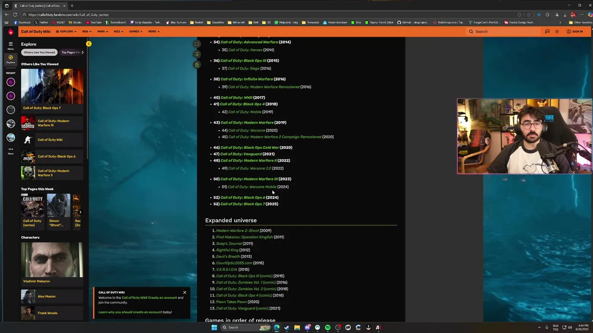The image size is (593, 333).
Task: Advance Top Pages carousel with arrow
Action: point(80,212)
